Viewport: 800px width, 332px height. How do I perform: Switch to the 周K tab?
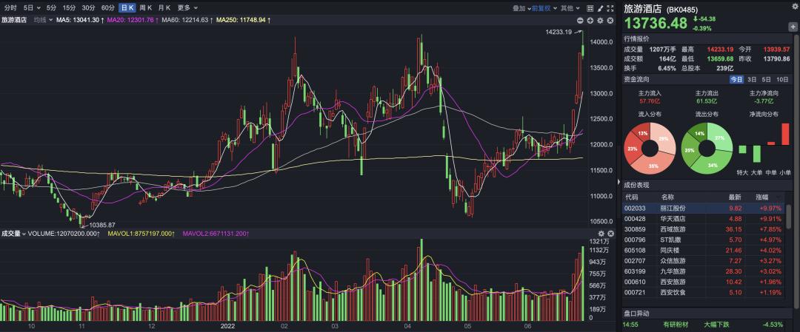[x=146, y=7]
